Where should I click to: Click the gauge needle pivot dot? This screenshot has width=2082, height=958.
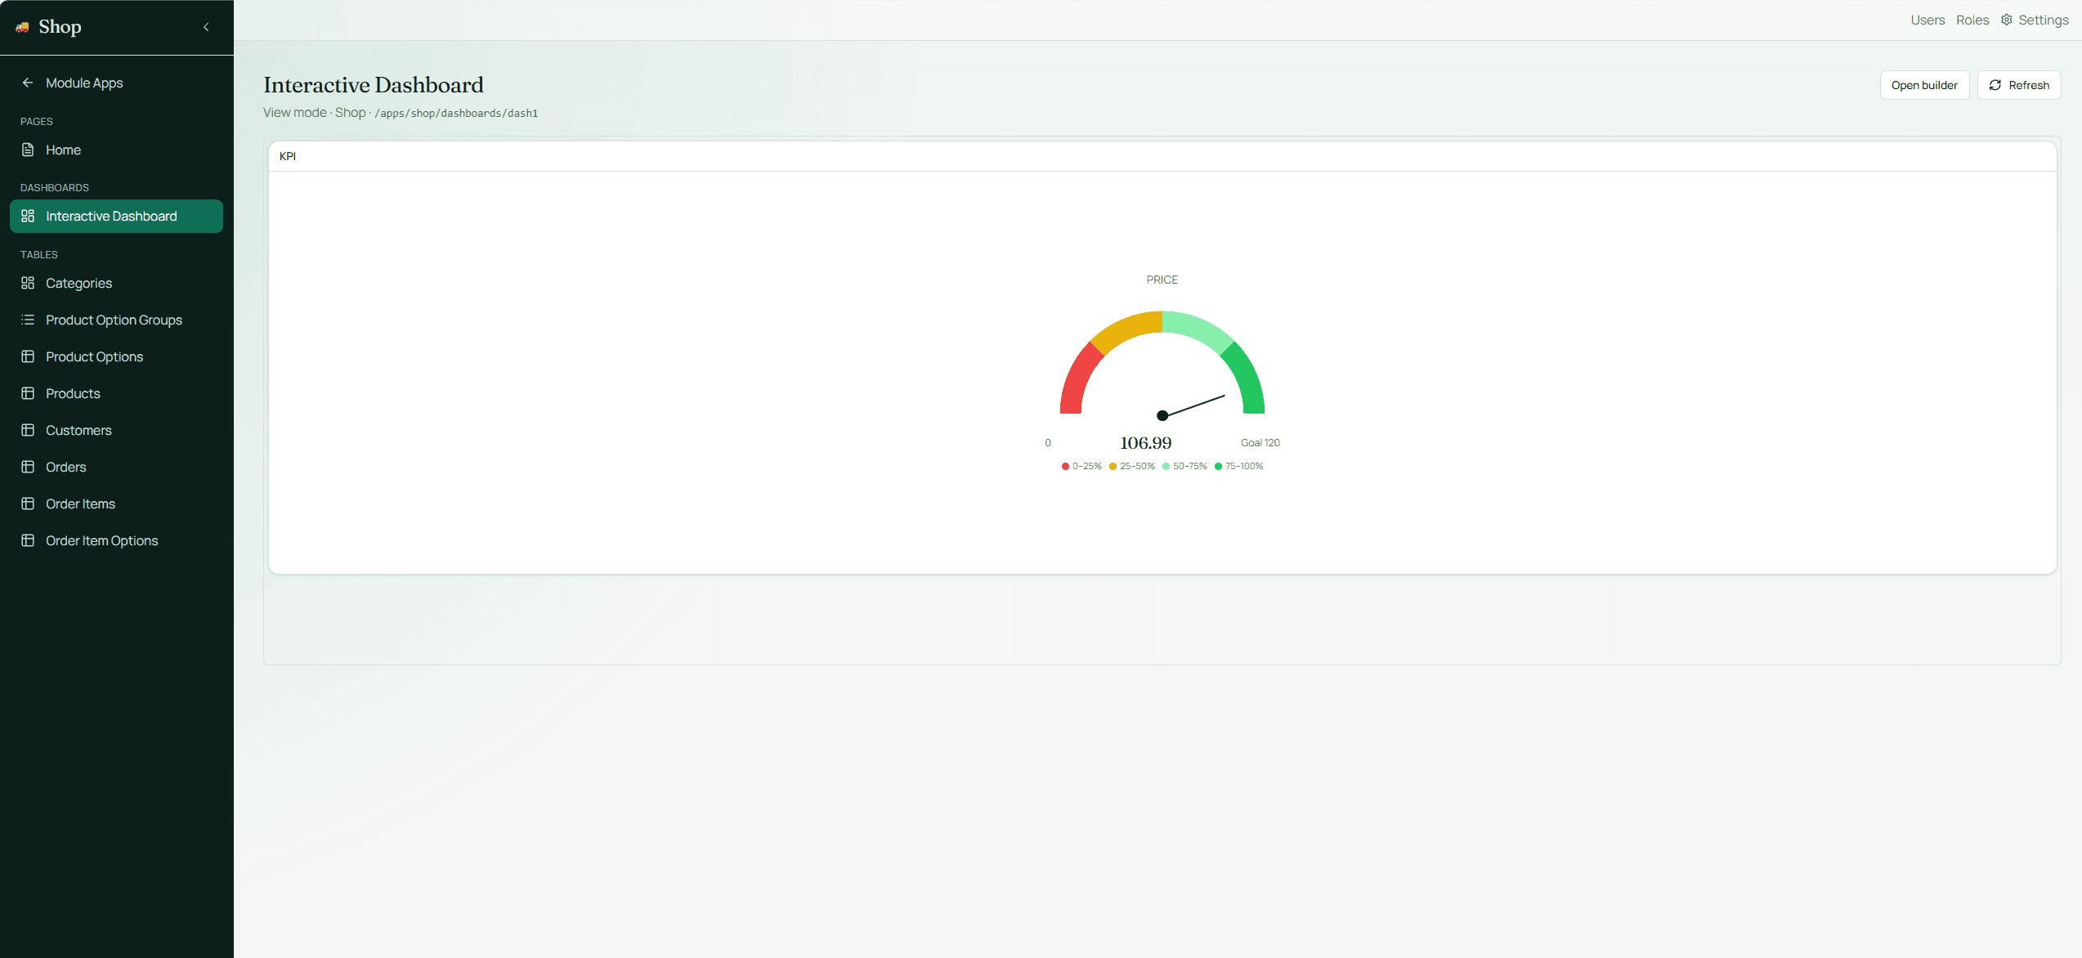[1162, 415]
